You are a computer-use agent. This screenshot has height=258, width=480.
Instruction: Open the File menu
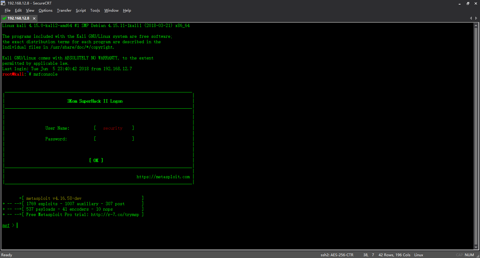click(7, 10)
